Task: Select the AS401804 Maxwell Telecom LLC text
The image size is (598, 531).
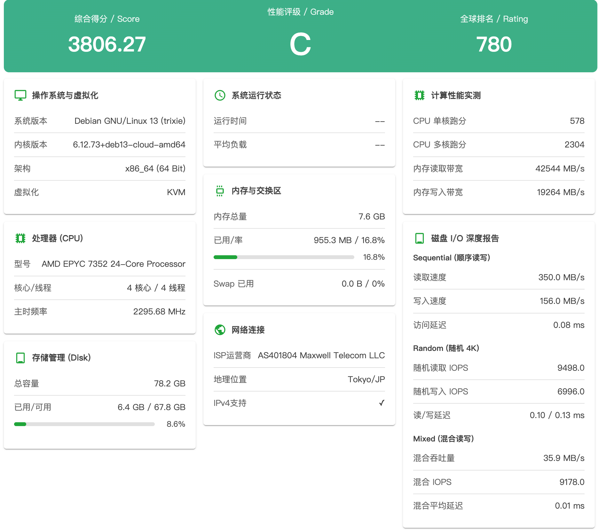Action: [x=321, y=355]
